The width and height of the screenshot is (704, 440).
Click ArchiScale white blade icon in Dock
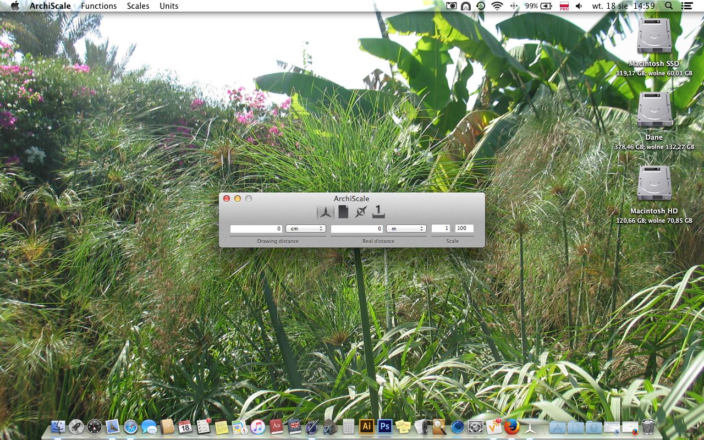(530, 427)
